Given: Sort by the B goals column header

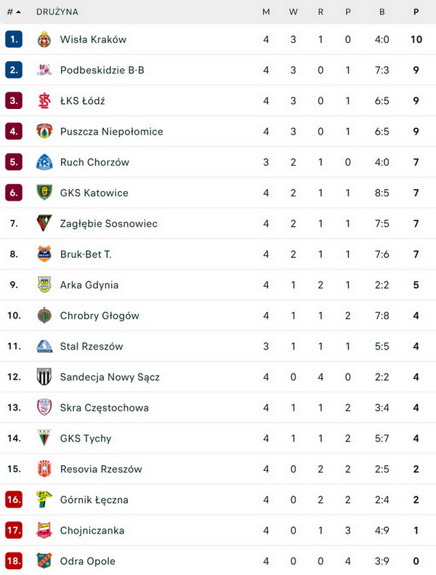Looking at the screenshot, I should point(382,12).
